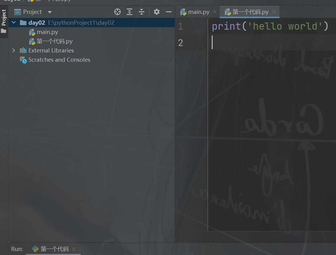Hide the Project panel with the minus icon
The width and height of the screenshot is (336, 255).
169,12
